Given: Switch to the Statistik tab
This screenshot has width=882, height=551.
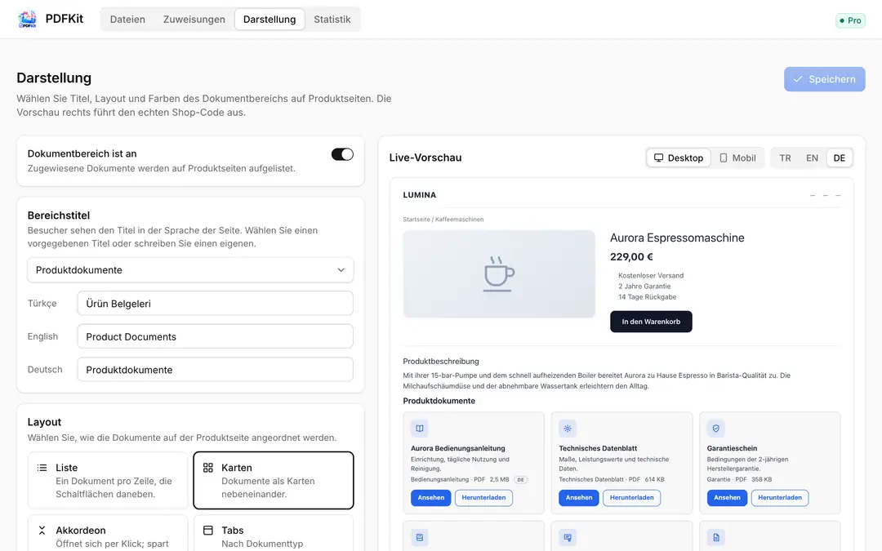Looking at the screenshot, I should (x=332, y=19).
